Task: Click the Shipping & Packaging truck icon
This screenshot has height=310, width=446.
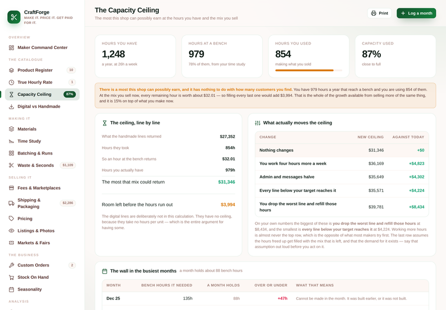Action: tap(11, 203)
